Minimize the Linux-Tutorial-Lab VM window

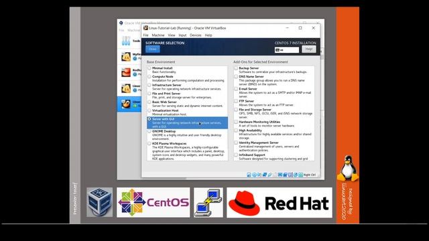click(x=287, y=28)
